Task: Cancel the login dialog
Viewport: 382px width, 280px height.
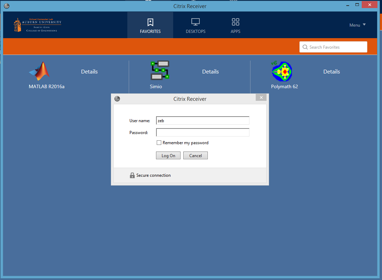Action: click(195, 155)
